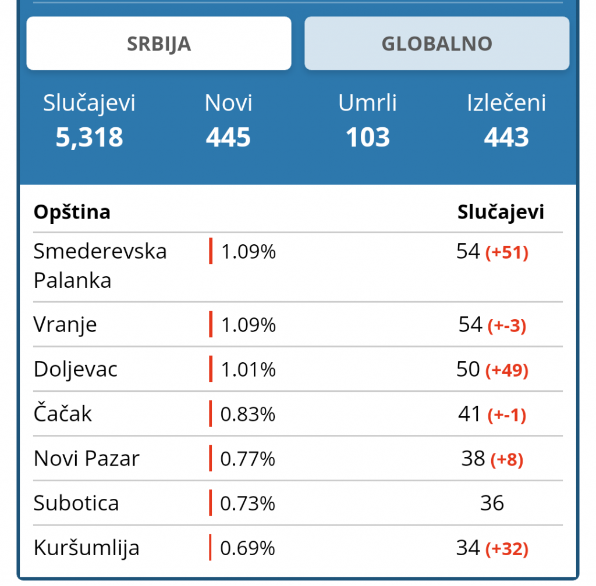The image size is (596, 586).
Task: Click the red bar beside Doljevac 1.01%
Action: 211,369
